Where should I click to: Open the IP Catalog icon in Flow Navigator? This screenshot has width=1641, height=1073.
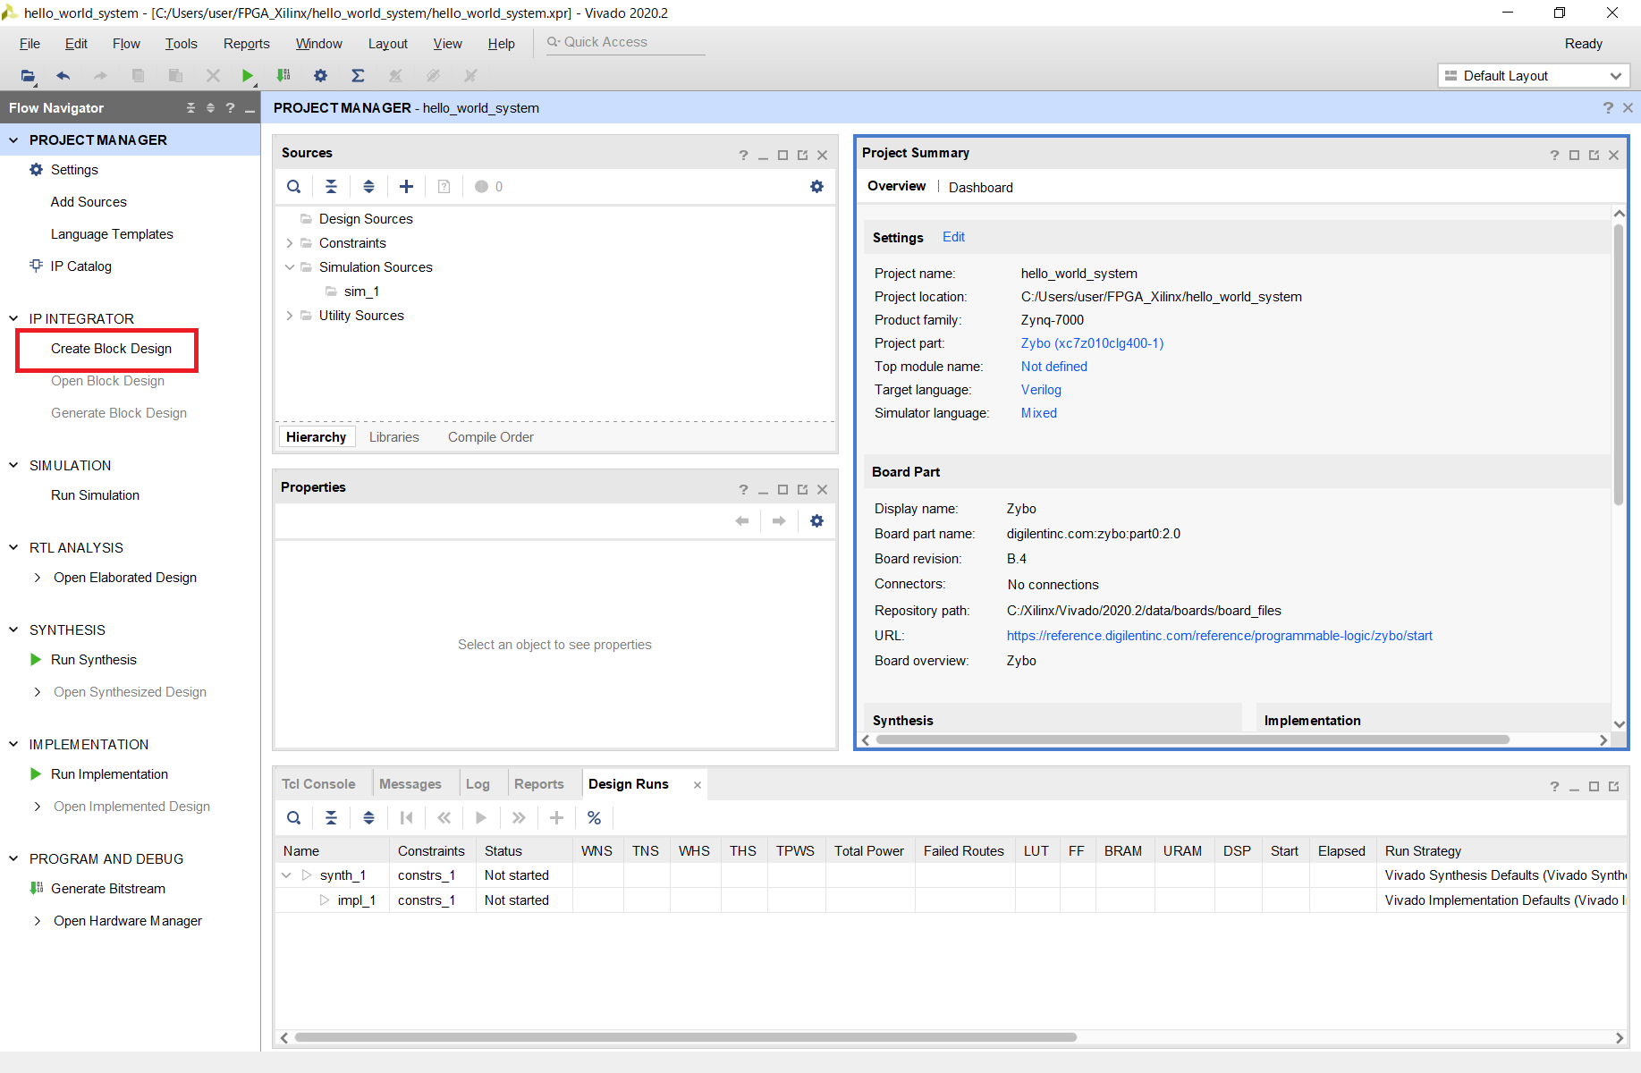point(36,266)
